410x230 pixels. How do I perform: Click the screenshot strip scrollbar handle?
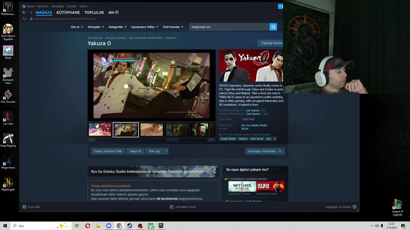172,140
